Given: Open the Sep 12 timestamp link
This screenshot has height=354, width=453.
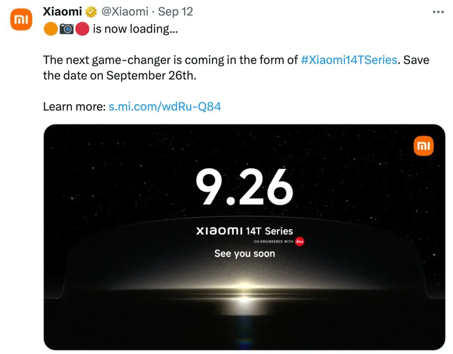Looking at the screenshot, I should click(175, 11).
